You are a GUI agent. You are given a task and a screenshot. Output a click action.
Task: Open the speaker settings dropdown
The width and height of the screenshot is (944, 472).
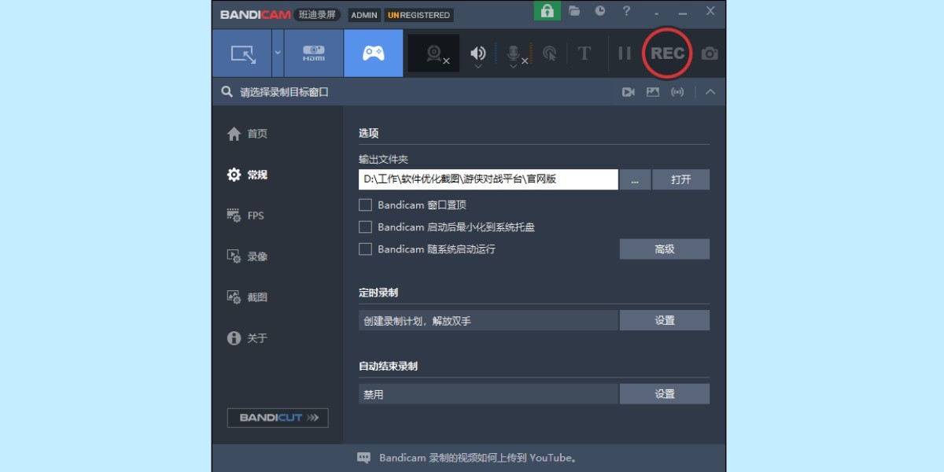click(478, 65)
